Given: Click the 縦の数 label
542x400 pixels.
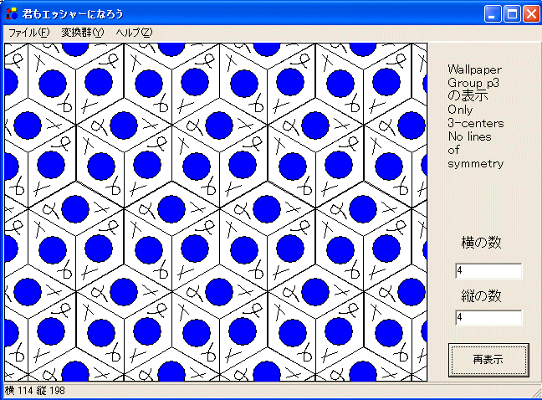Looking at the screenshot, I should click(481, 295).
